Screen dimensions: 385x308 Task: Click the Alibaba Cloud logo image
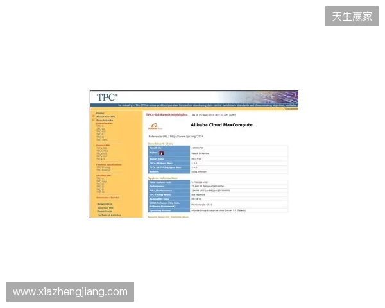155,126
